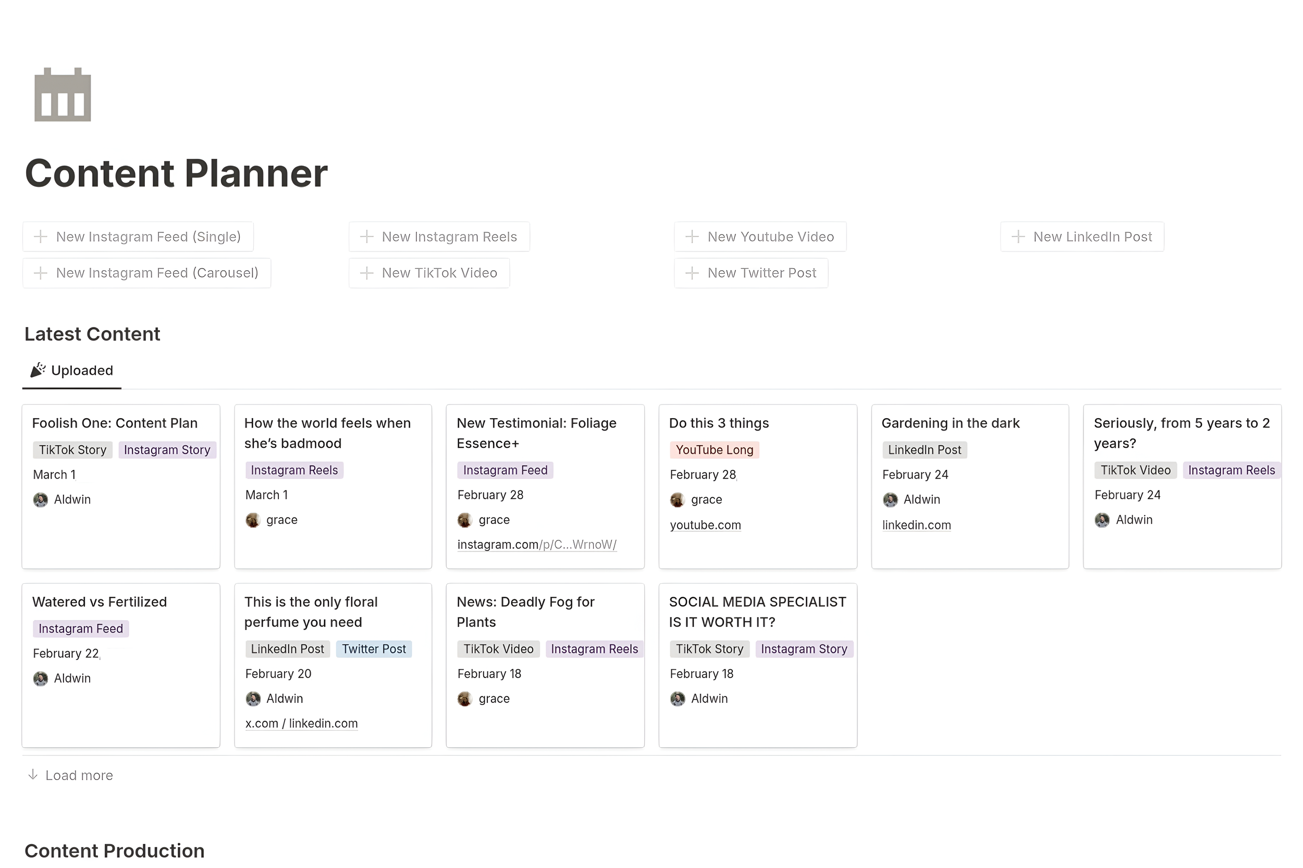Image resolution: width=1303 pixels, height=868 pixels.
Task: Click Twitter Post tag on floral perfume card
Action: [373, 649]
